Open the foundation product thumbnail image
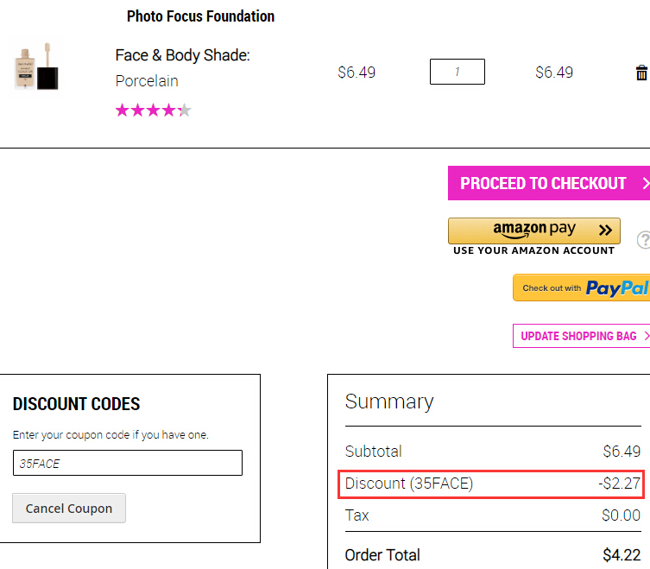This screenshot has height=569, width=650. point(36,66)
